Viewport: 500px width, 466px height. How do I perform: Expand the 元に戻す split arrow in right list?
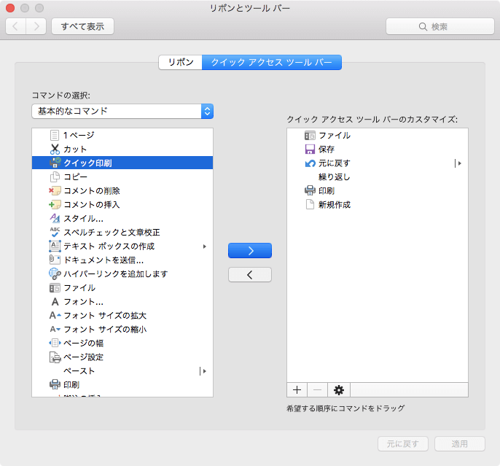458,163
